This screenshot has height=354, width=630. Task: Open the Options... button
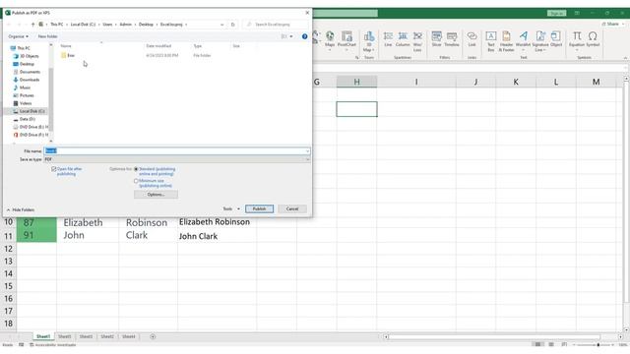click(156, 195)
